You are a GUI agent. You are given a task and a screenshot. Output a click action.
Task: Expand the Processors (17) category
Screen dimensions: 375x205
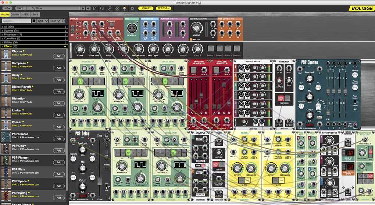[x=34, y=35]
